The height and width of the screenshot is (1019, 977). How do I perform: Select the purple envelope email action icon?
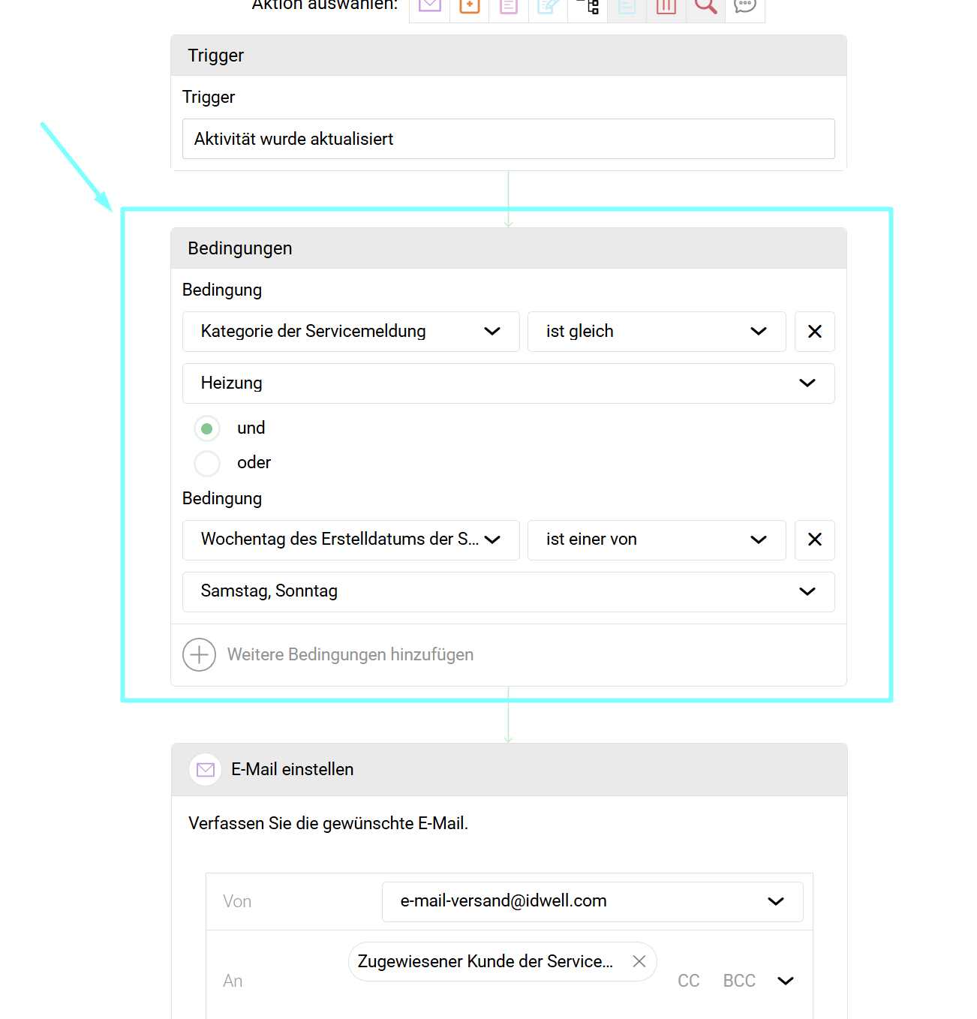(x=429, y=7)
